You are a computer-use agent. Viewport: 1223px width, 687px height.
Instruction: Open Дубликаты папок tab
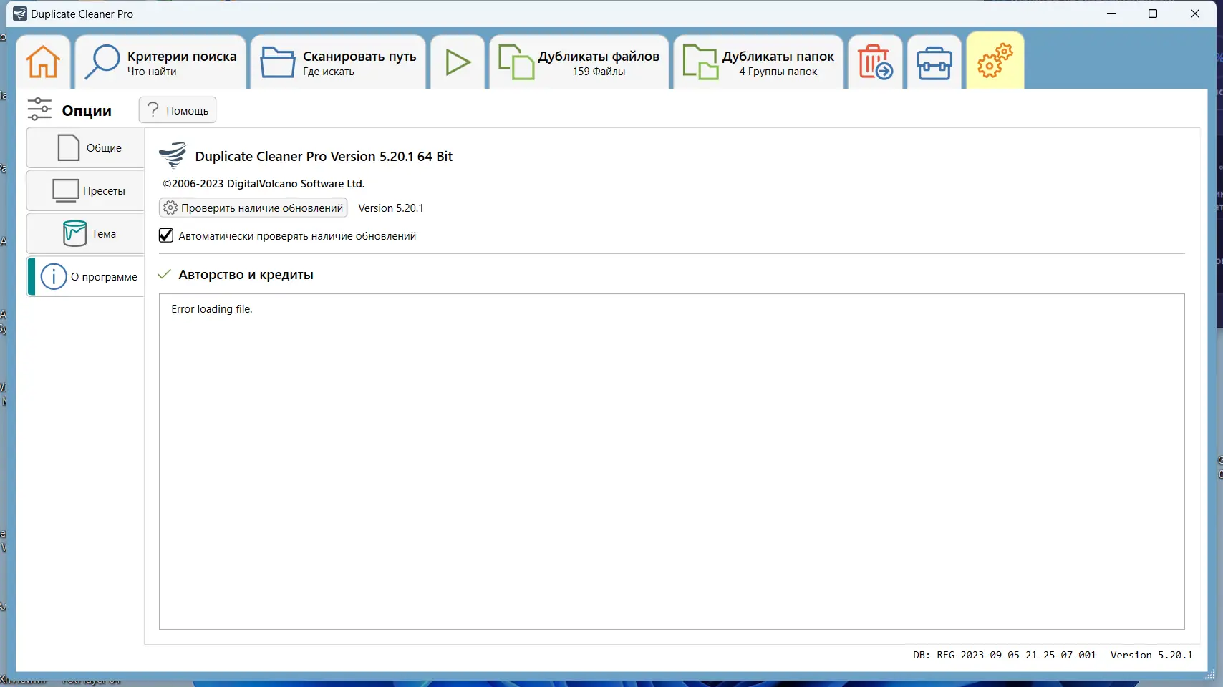[x=758, y=62]
